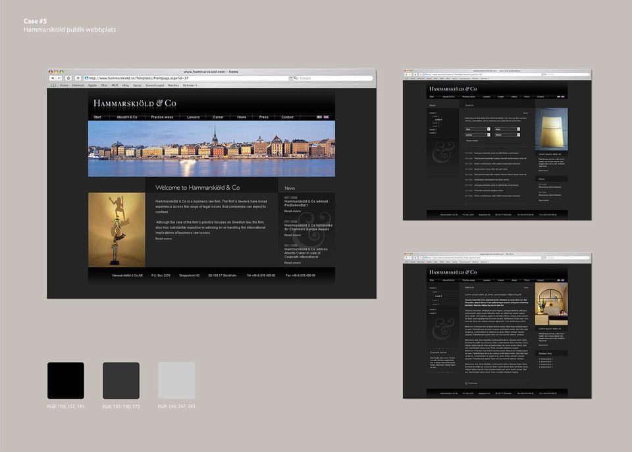632x452 pixels.
Task: Open the Spray bookmark in the home window
Action: pyautogui.click(x=137, y=86)
